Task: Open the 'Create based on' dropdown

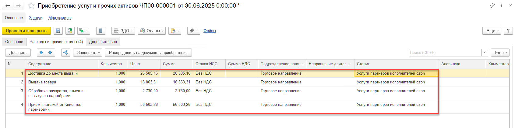Action: [84, 31]
